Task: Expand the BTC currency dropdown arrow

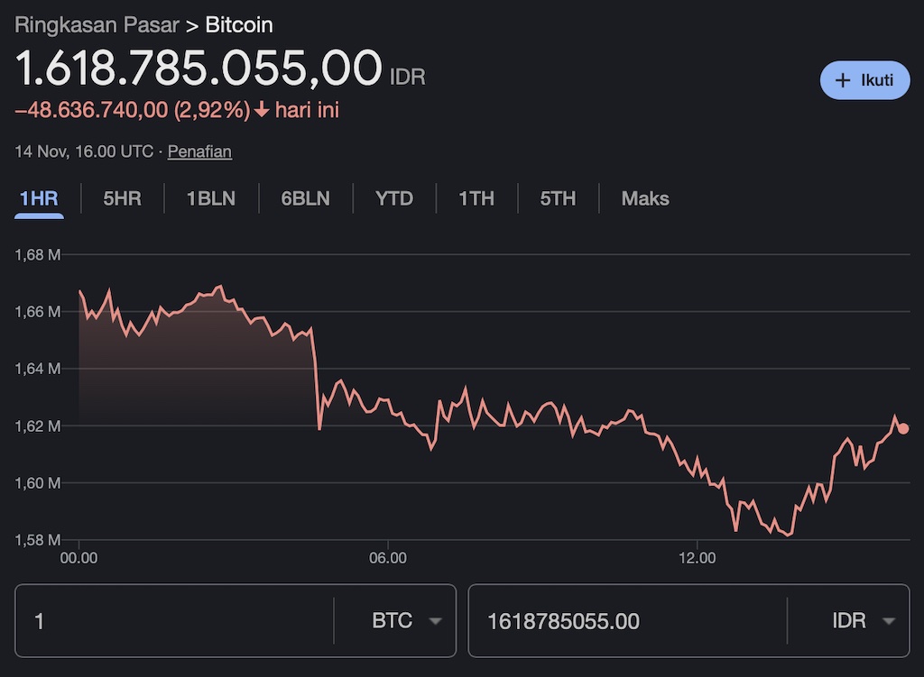Action: click(436, 621)
